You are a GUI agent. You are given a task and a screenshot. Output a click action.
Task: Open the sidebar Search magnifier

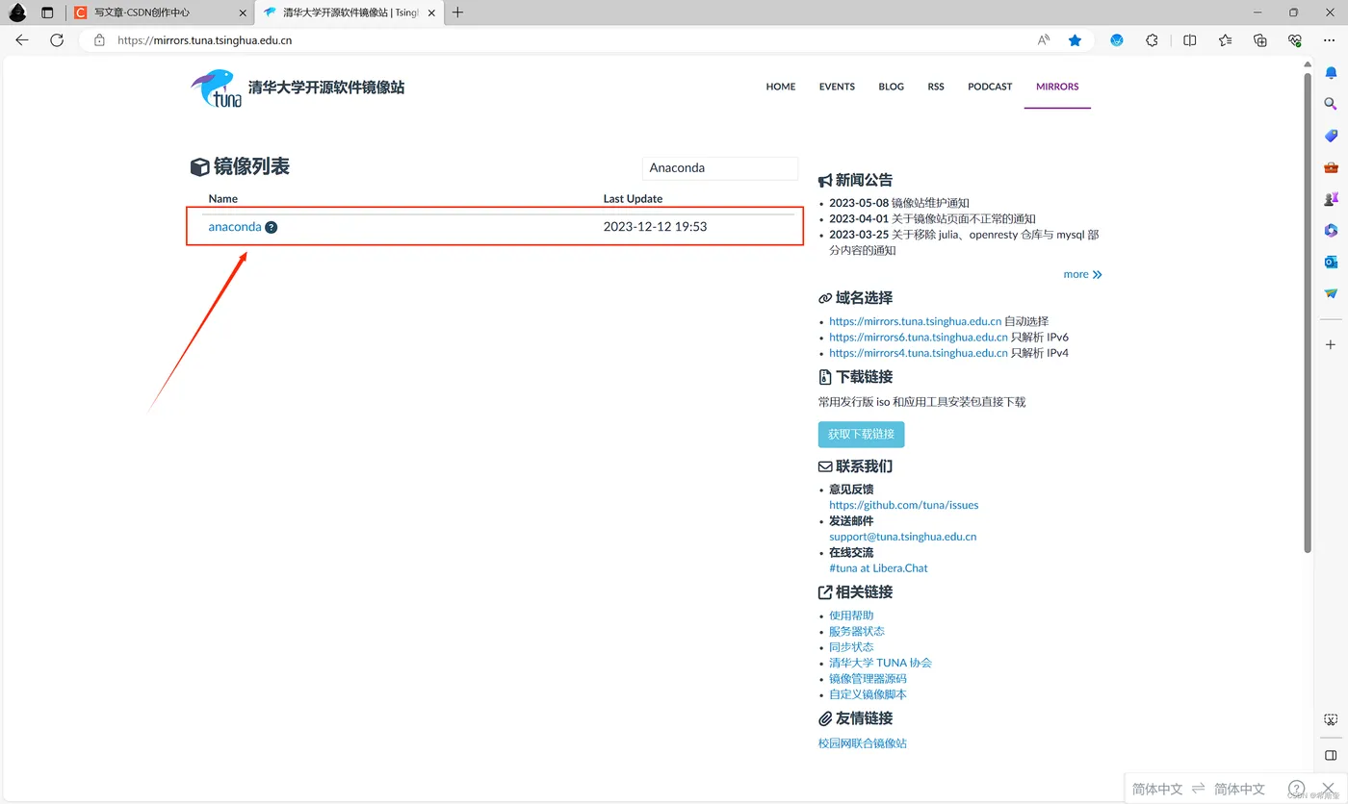[x=1331, y=104]
